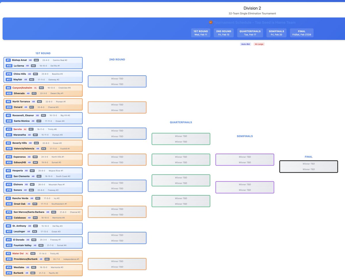The height and width of the screenshot is (278, 345).
Task: Click the Bishop Amat team name
Action: (20, 60)
